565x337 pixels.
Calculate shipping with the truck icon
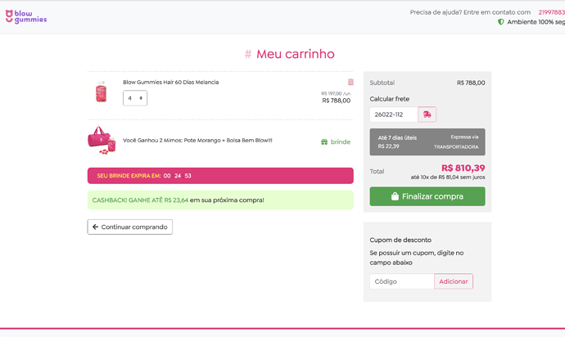pos(427,115)
